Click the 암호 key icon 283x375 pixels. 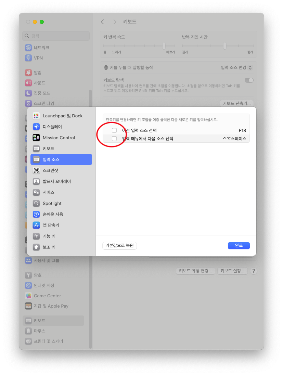pos(28,275)
